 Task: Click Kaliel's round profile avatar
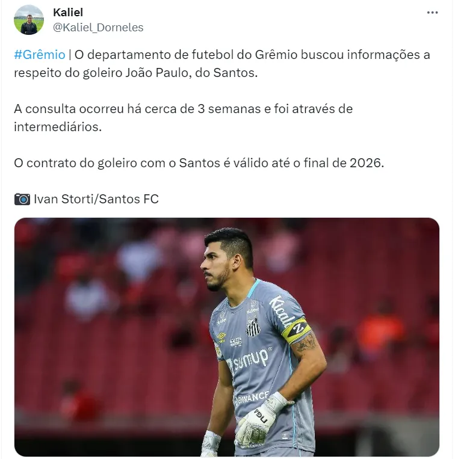click(29, 20)
